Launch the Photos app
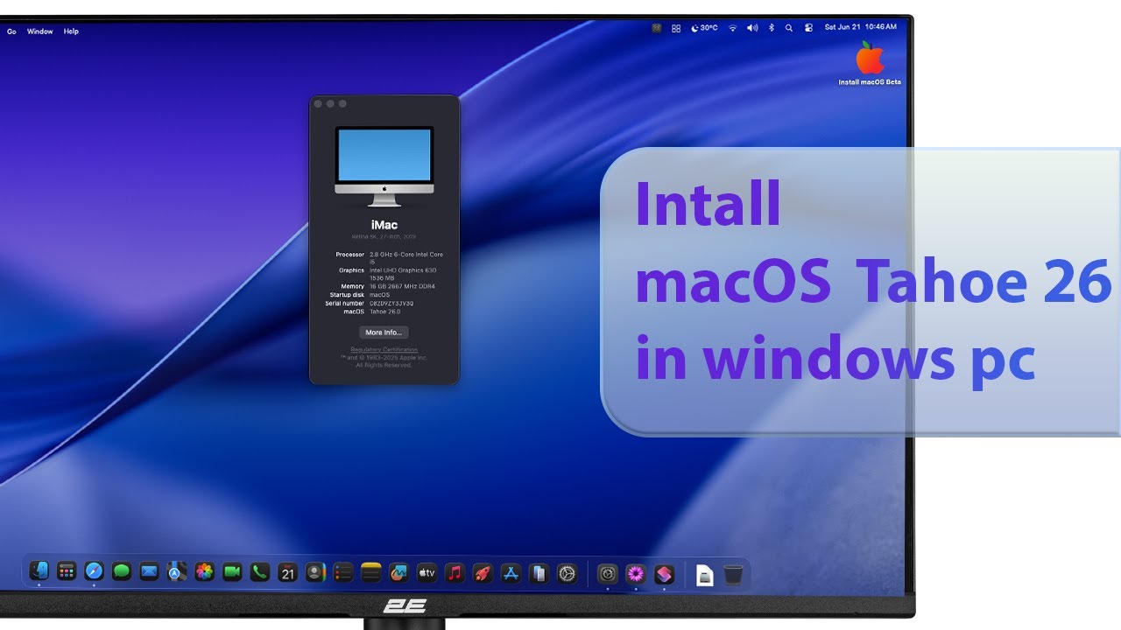The height and width of the screenshot is (630, 1121). pos(204,572)
